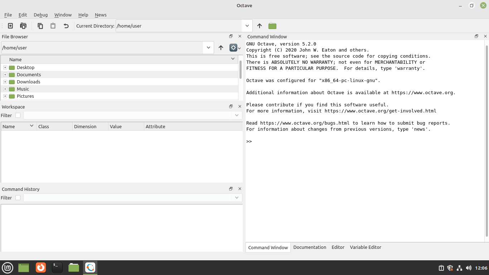Sort File Browser by Name header
The image size is (489, 275).
pos(120,59)
